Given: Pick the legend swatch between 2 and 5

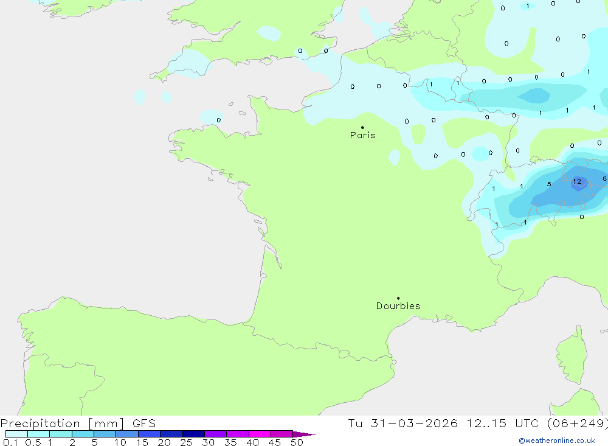Looking at the screenshot, I should point(83,434).
